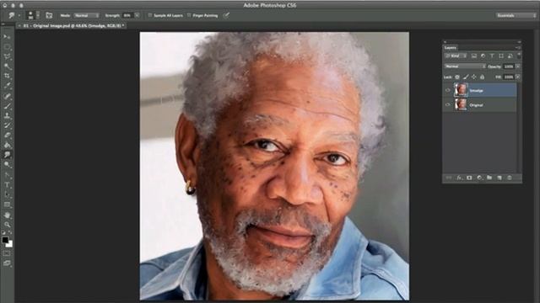
Task: Add a layer style (fx)
Action: pyautogui.click(x=459, y=178)
